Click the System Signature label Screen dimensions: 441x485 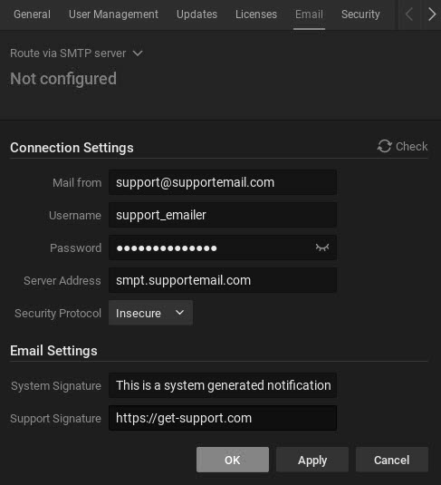click(56, 385)
